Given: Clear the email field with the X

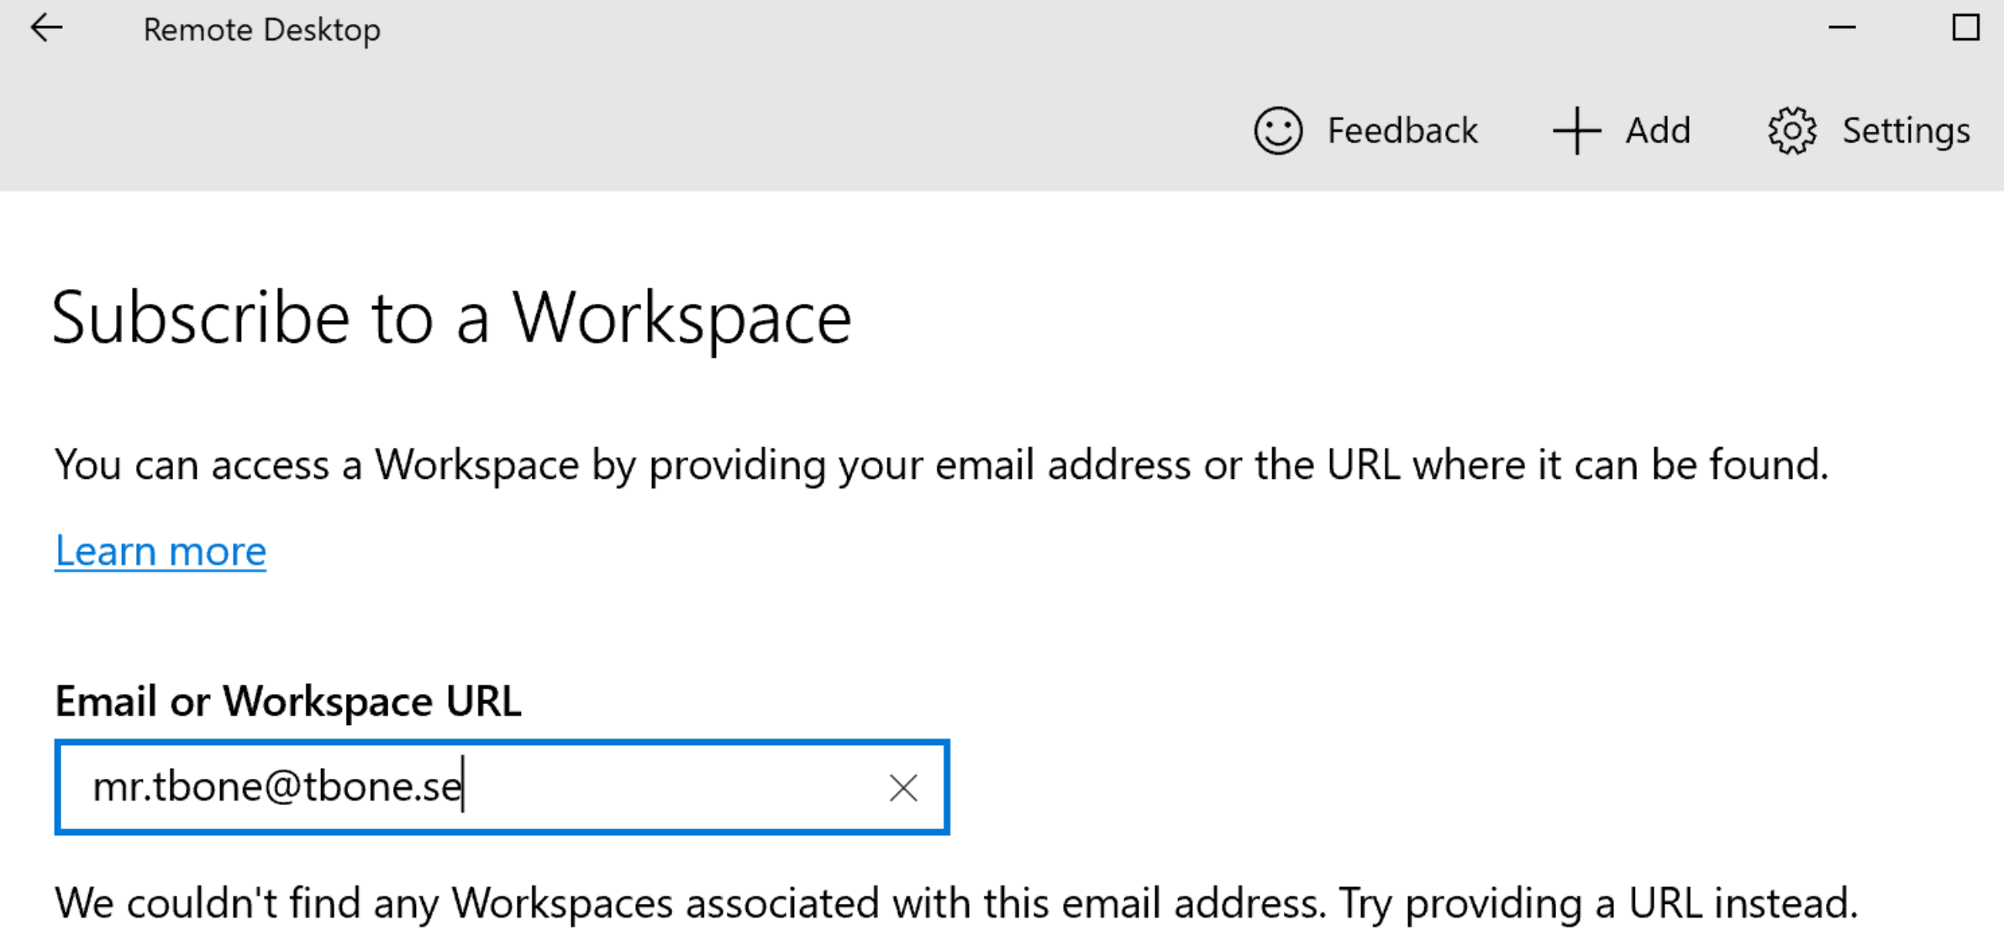Looking at the screenshot, I should (x=903, y=788).
